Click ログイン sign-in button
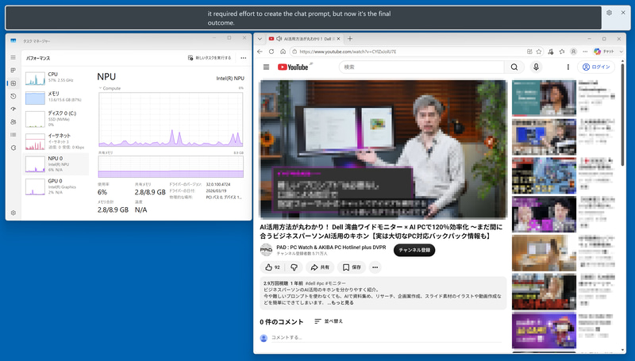The height and width of the screenshot is (361, 635). coord(596,67)
